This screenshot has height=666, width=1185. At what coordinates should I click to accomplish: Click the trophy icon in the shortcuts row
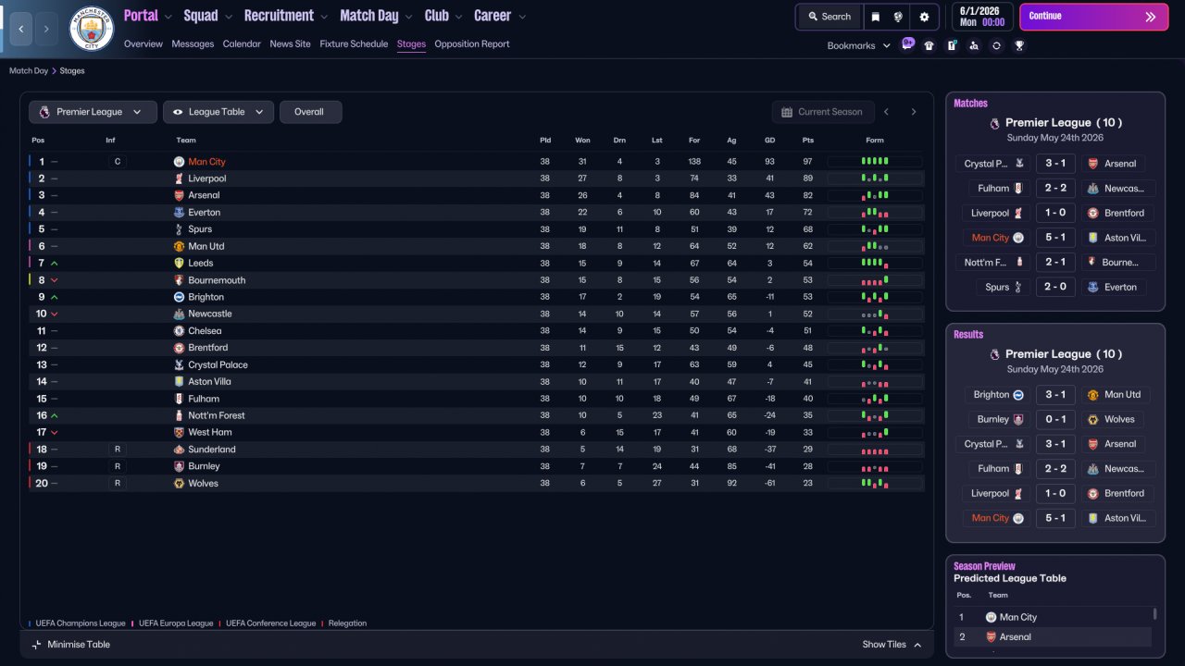click(x=1019, y=45)
